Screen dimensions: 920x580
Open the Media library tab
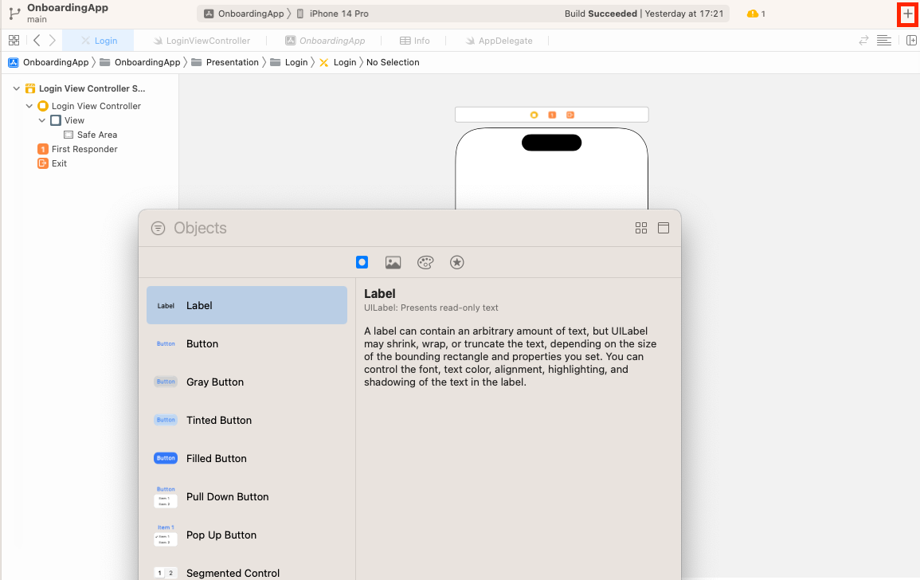coord(393,262)
